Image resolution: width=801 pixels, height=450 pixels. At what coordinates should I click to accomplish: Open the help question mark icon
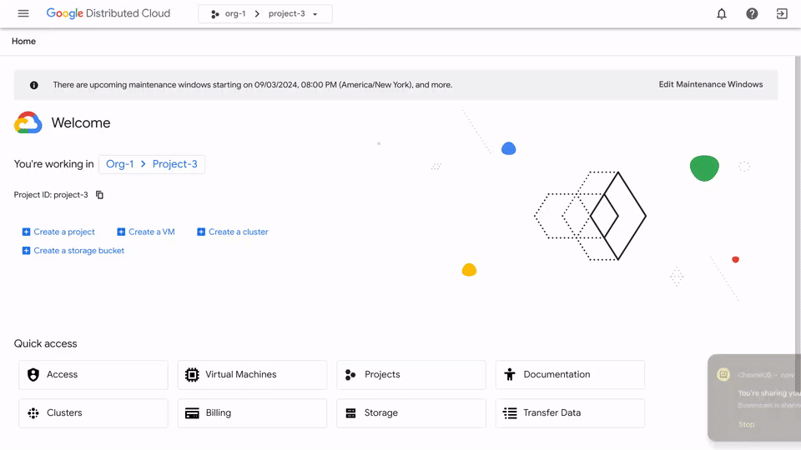pos(752,14)
